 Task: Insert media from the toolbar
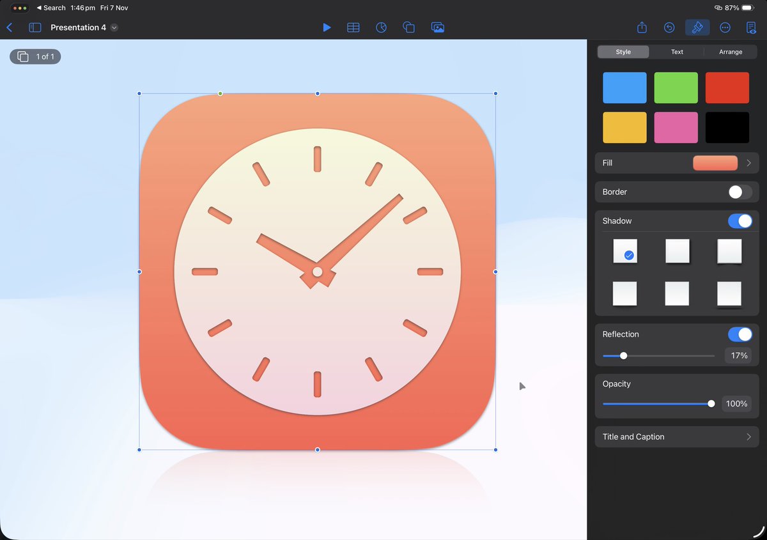(x=438, y=27)
